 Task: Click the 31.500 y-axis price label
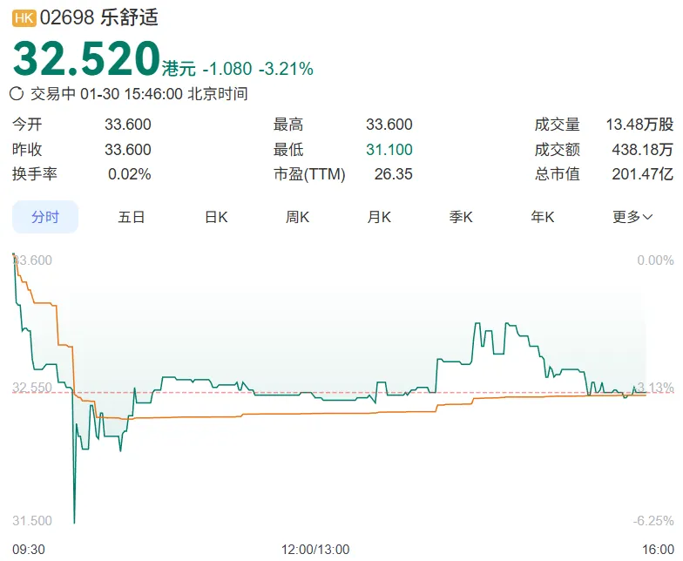[32, 521]
